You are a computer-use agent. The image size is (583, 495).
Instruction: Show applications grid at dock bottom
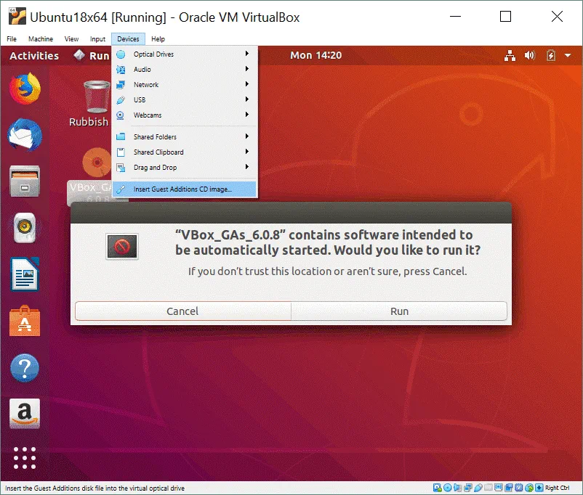click(x=25, y=457)
